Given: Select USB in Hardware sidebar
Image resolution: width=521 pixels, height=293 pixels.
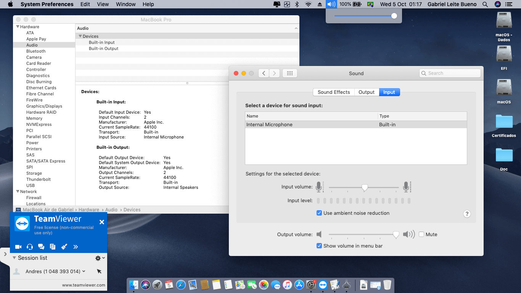Looking at the screenshot, I should 31,185.
